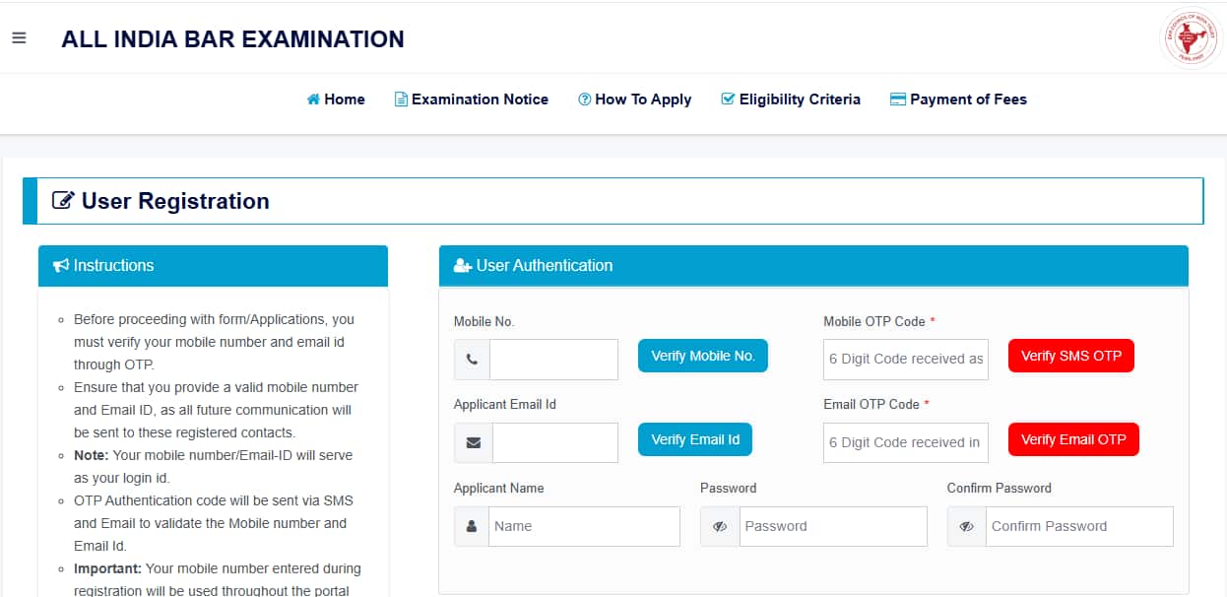Open the Examination Notice page
1227x597 pixels.
tap(471, 99)
